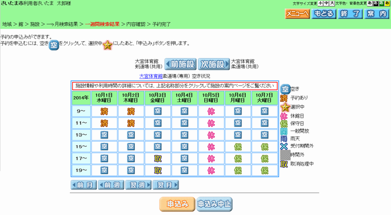Screen dimensions: 391x215
Task: Select vacant slot 10月4日 15~
Action: click(184, 147)
